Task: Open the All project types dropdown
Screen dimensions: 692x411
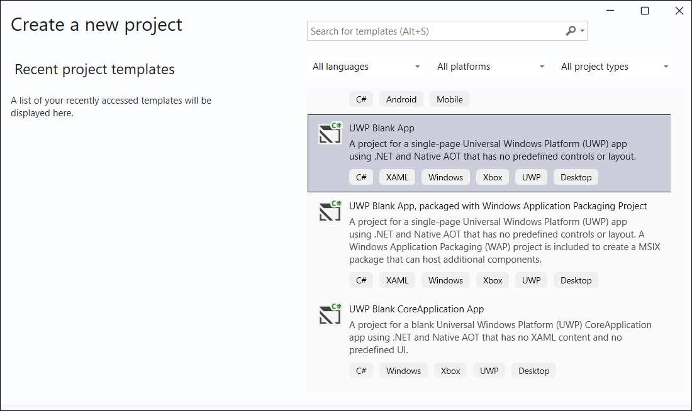Action: click(x=613, y=66)
